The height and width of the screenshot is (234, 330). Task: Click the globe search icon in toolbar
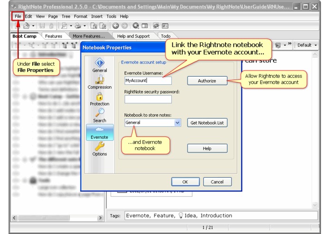coord(136,26)
